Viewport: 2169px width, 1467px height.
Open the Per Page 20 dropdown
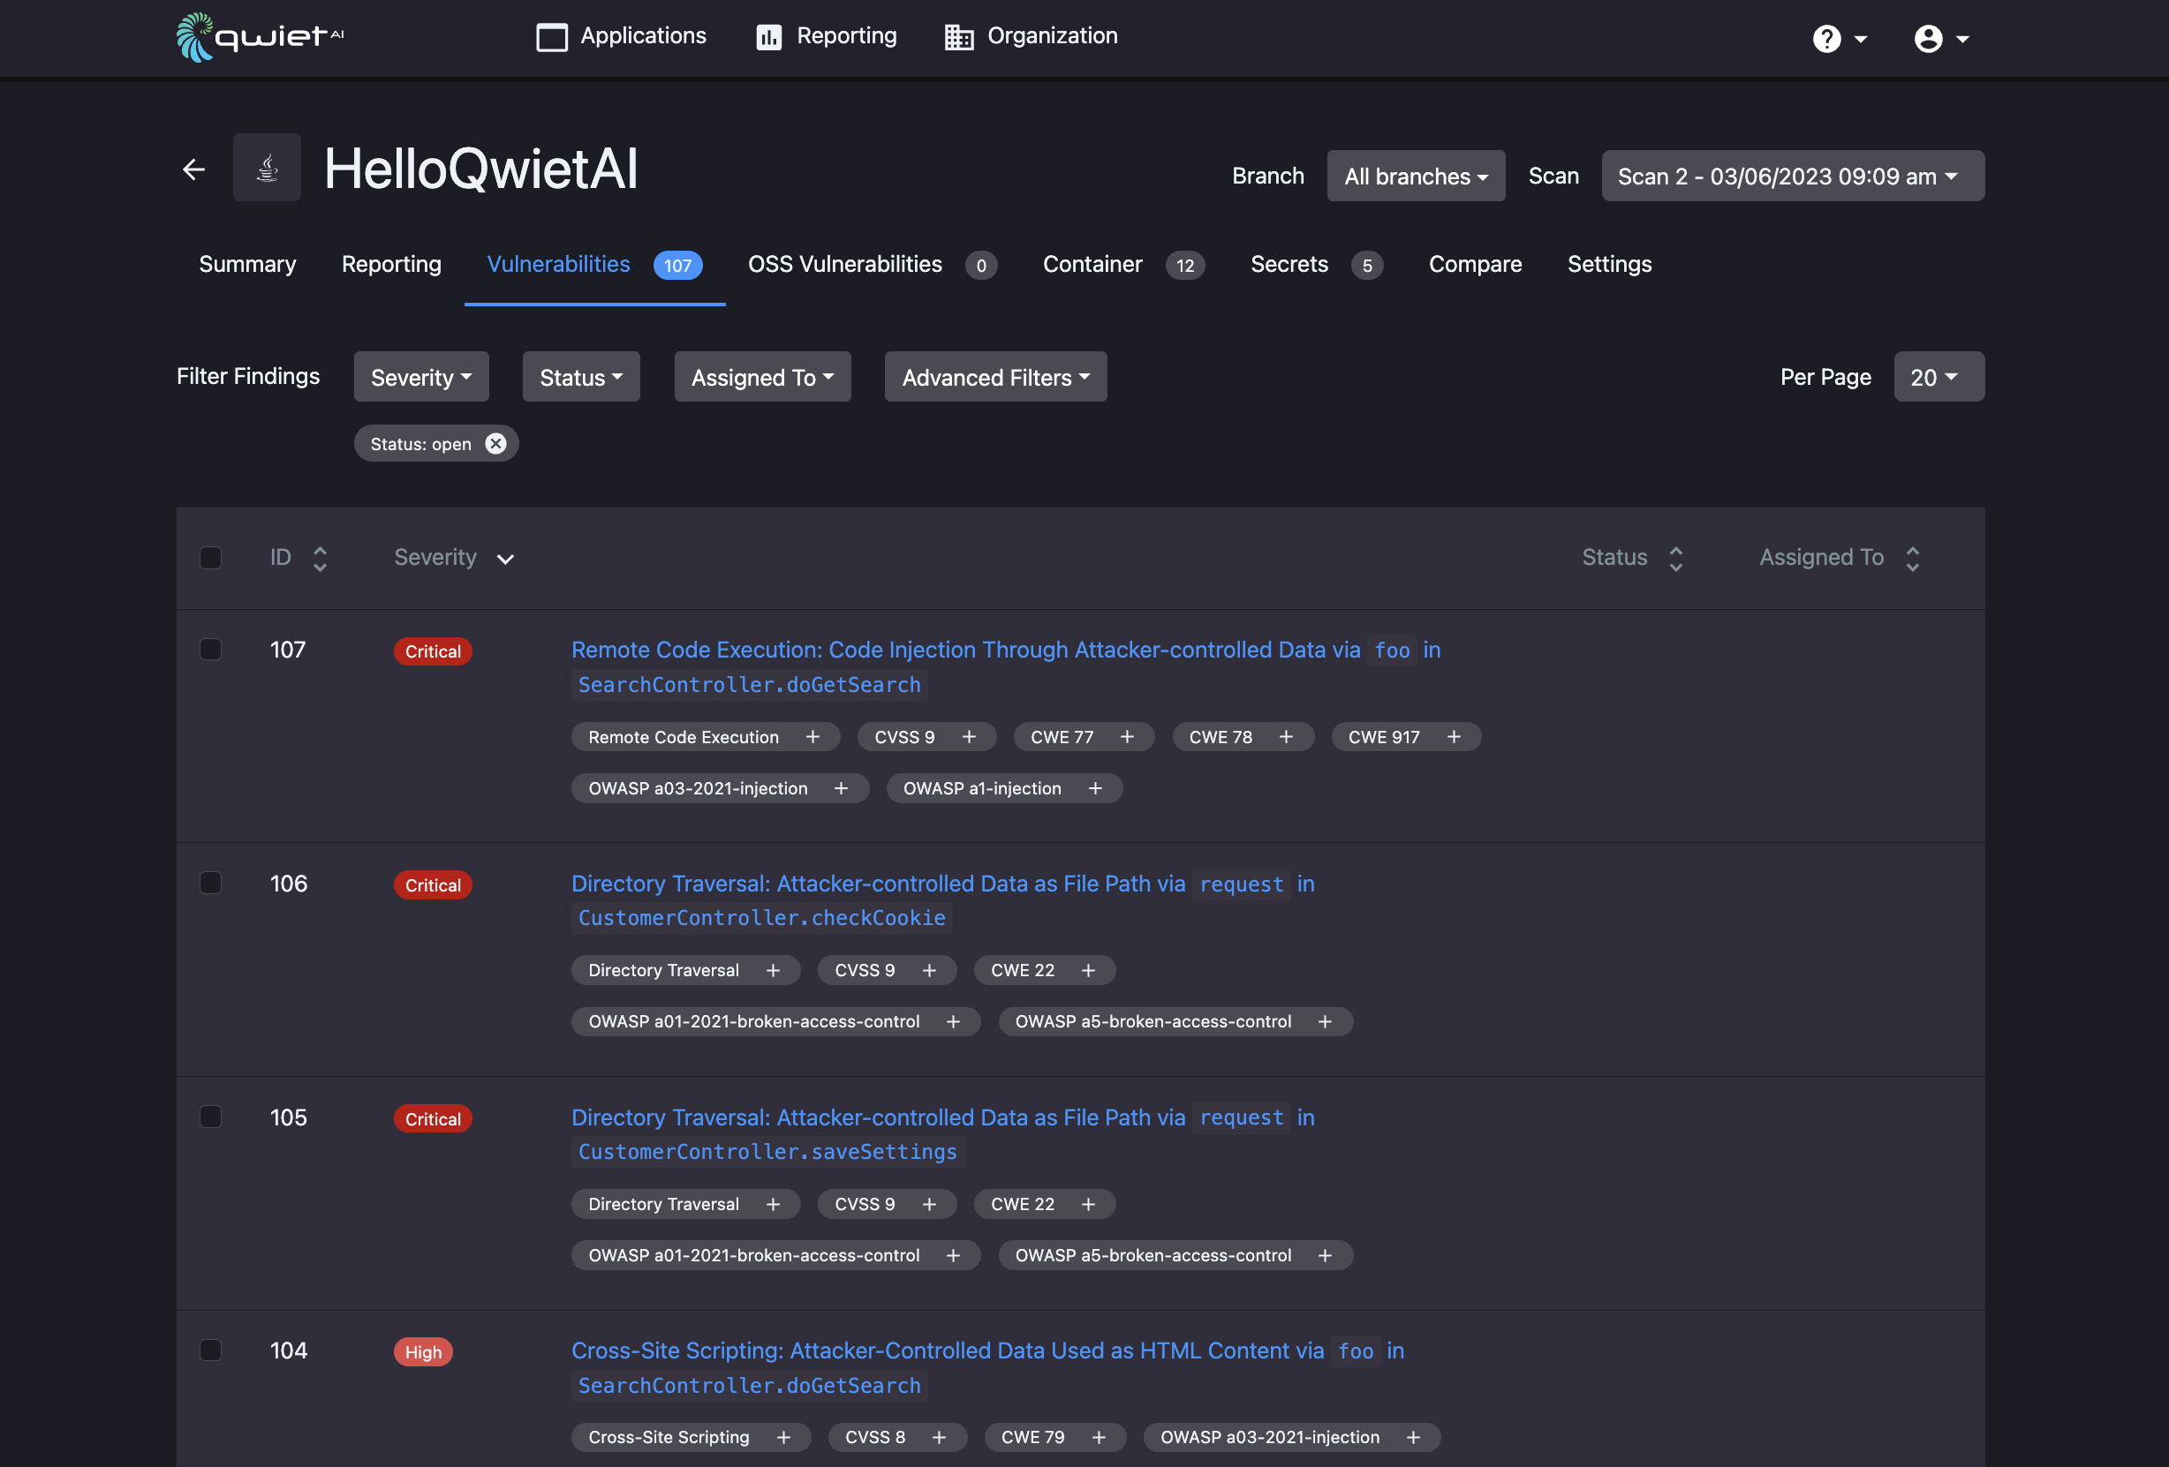1939,377
